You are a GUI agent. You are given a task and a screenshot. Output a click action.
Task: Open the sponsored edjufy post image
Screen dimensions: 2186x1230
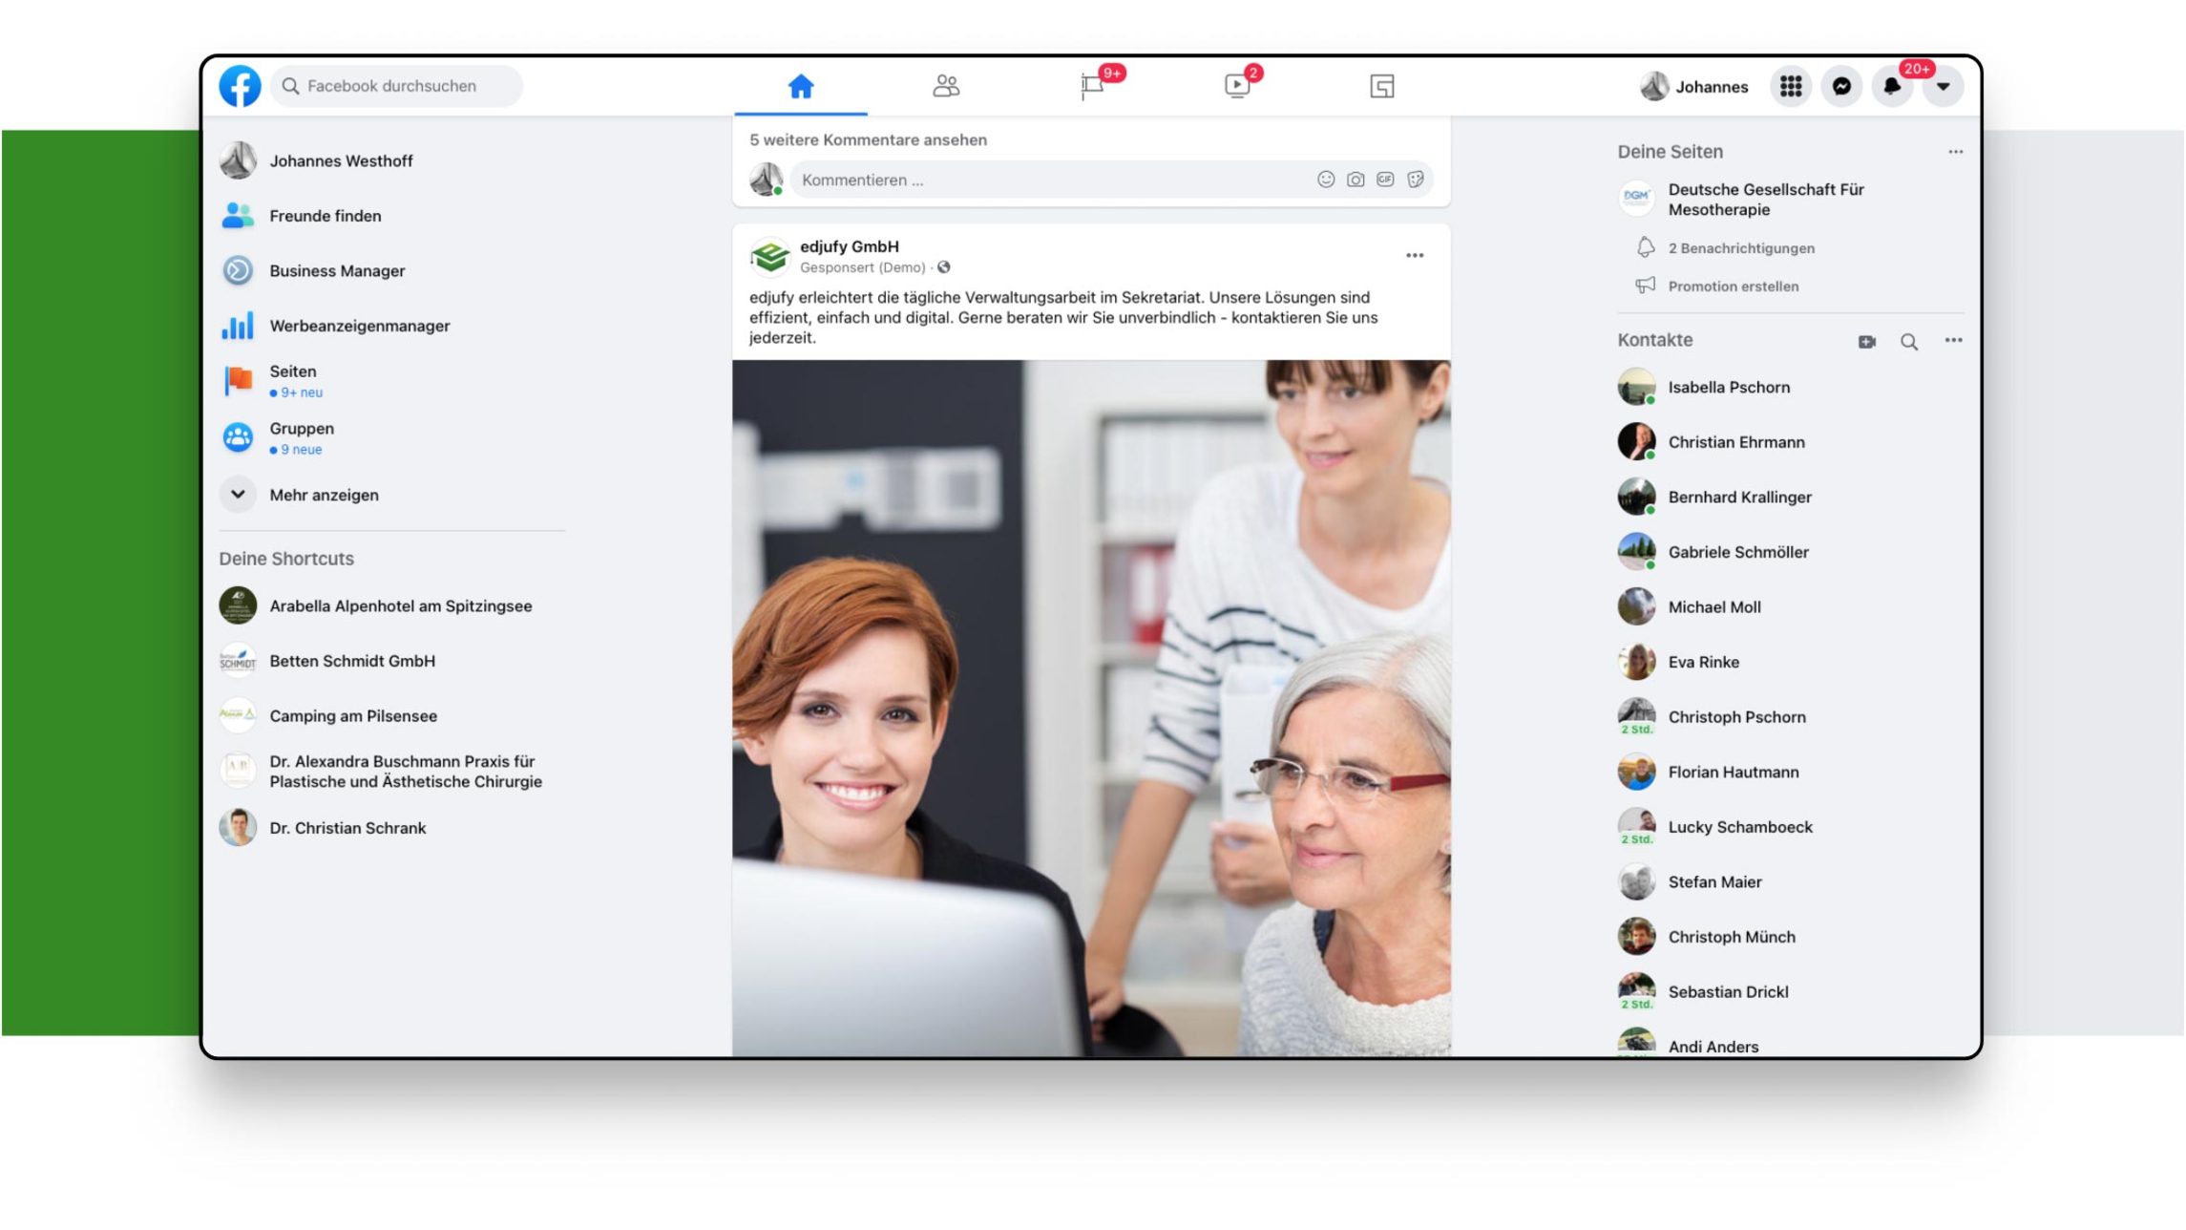1091,707
